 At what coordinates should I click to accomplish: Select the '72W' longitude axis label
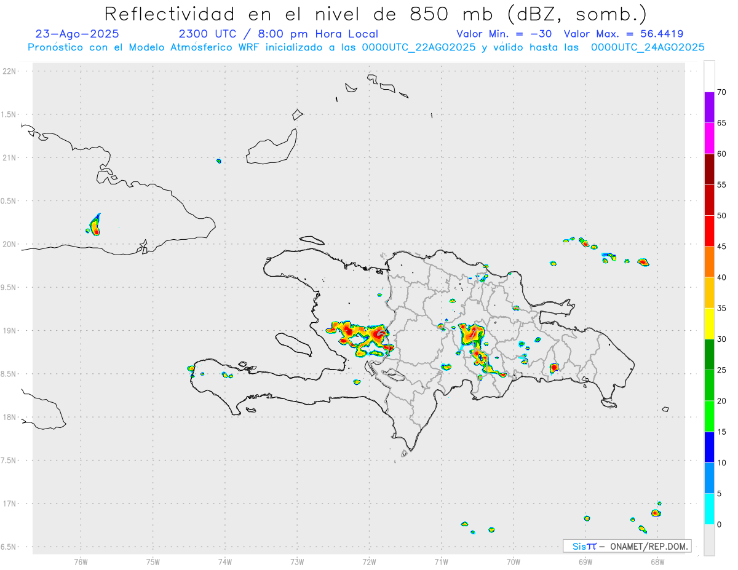tap(369, 562)
